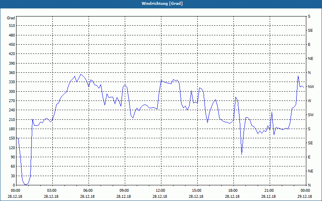Select the SW compass label on the right axis
The image size is (322, 201).
pos(311,115)
